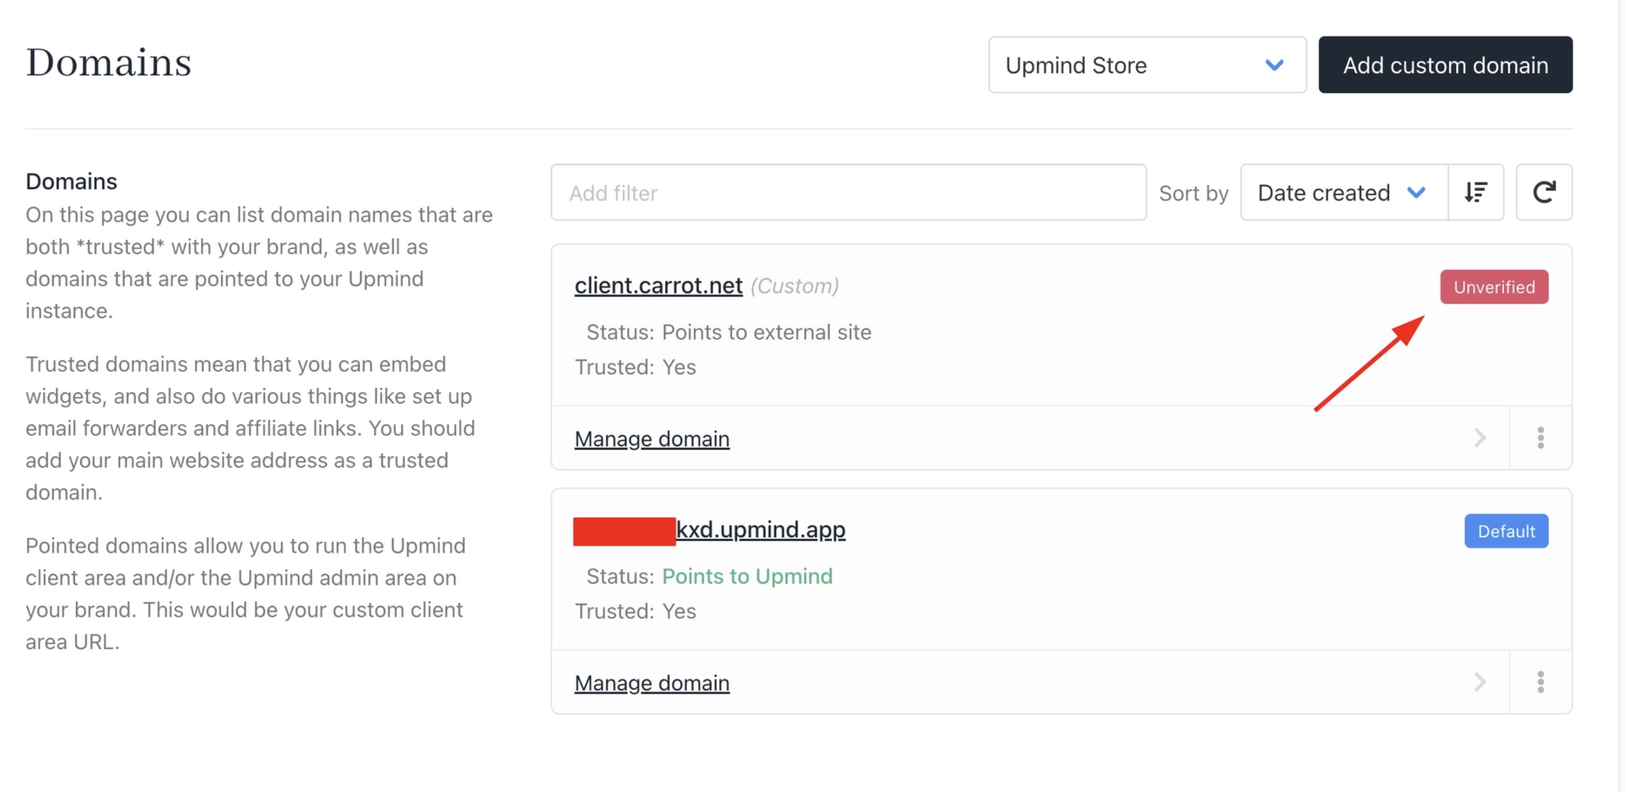Screen dimensions: 1625x792
Task: Click 'Trusted: Yes' under client.carrot.net
Action: [x=635, y=367]
